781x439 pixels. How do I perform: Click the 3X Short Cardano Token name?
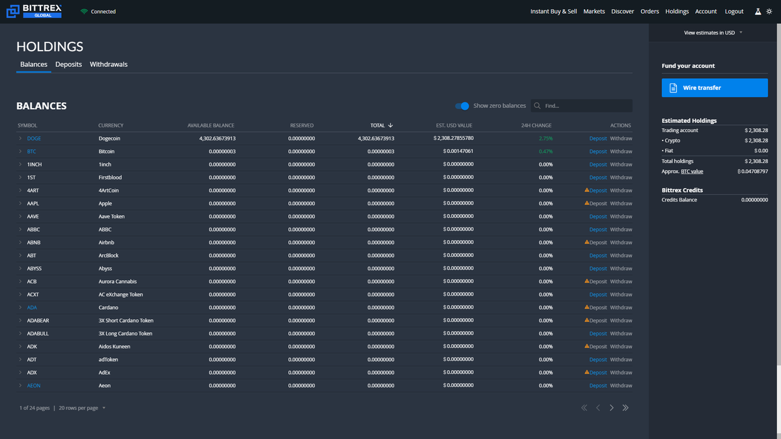pos(126,321)
